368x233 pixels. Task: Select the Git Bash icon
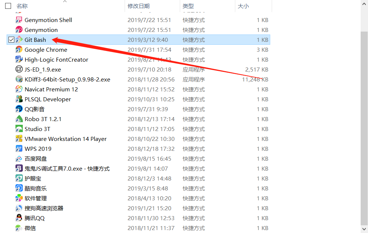tap(19, 40)
